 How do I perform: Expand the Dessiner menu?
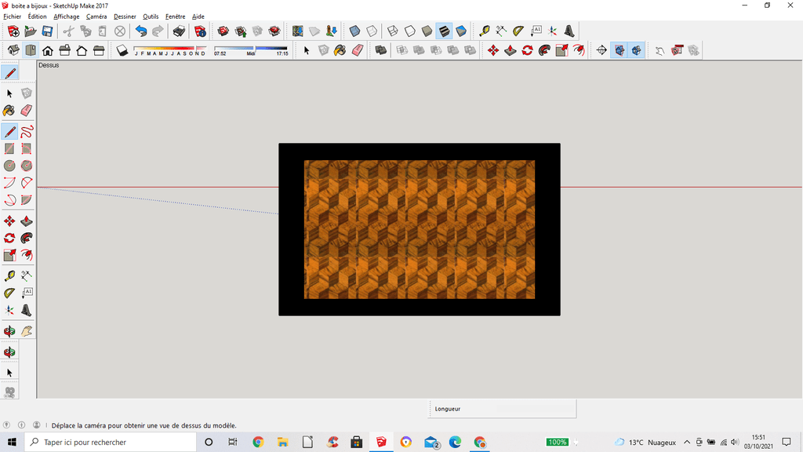pos(125,16)
